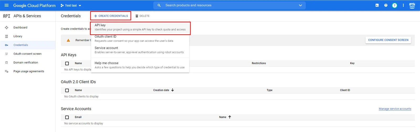Click CREATE CREDENTIALS button
This screenshot has width=420, height=132.
[x=111, y=16]
